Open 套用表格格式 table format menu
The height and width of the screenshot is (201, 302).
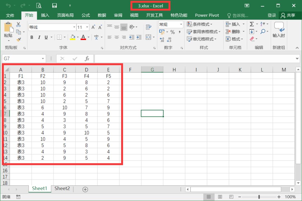[204, 32]
